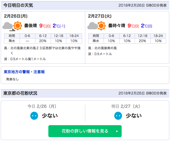
Task: Select the 東京都の花粉状況 header
Action: coord(20,93)
